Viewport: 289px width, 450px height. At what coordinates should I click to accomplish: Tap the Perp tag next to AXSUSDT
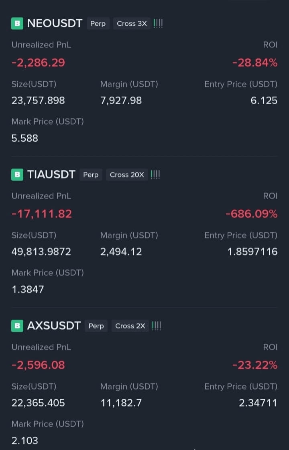point(96,326)
